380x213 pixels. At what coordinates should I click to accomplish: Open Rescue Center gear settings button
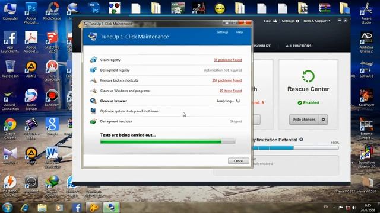[323, 120]
